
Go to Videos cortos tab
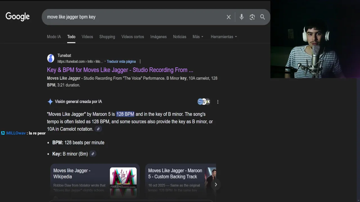[x=132, y=37]
